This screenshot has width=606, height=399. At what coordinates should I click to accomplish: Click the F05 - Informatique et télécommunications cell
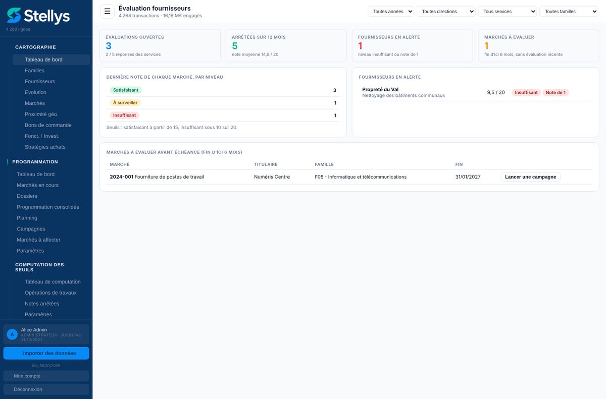click(361, 177)
